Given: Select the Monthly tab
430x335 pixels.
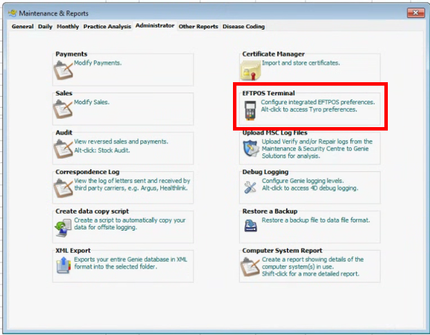Looking at the screenshot, I should tap(68, 27).
